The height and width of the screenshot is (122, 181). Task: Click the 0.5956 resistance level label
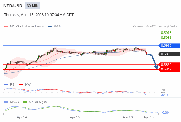166,38
